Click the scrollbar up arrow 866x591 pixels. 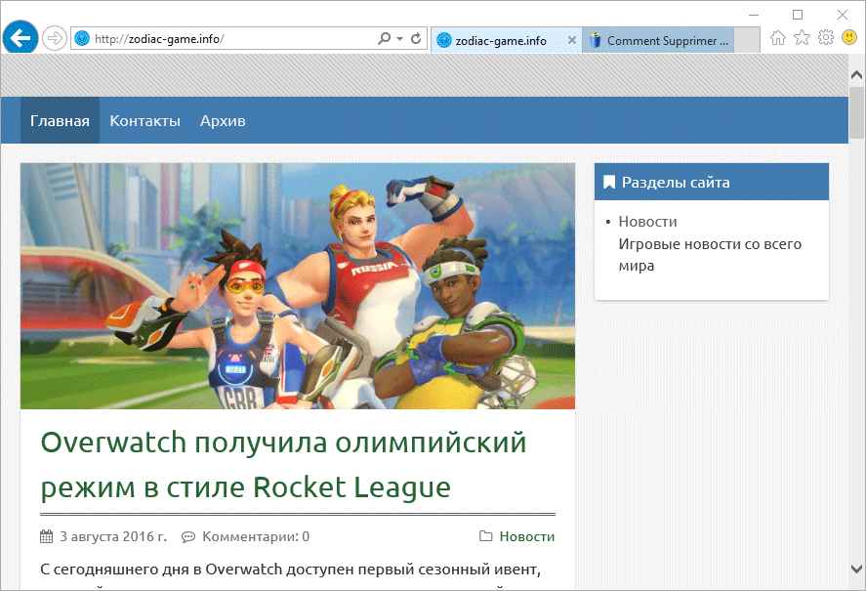coord(856,74)
